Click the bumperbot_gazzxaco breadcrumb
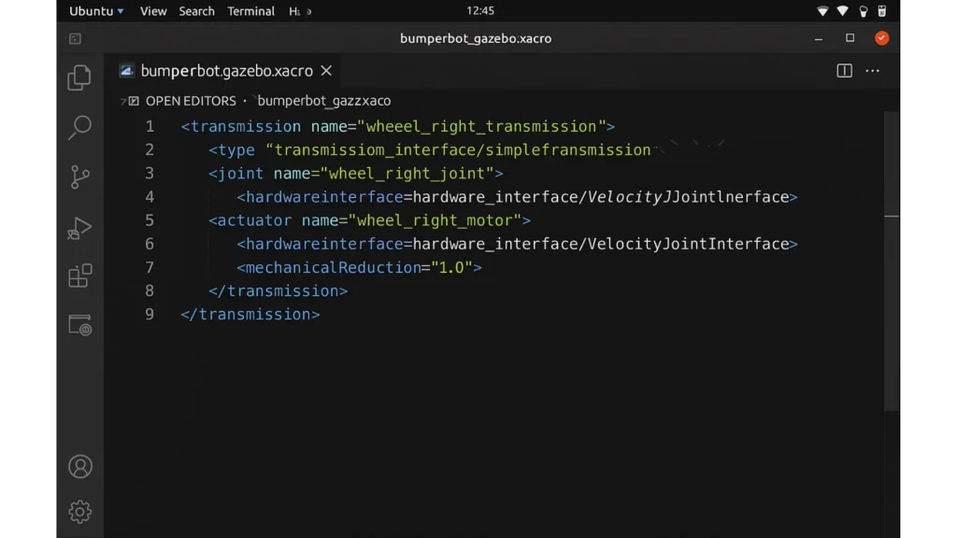 click(x=324, y=101)
